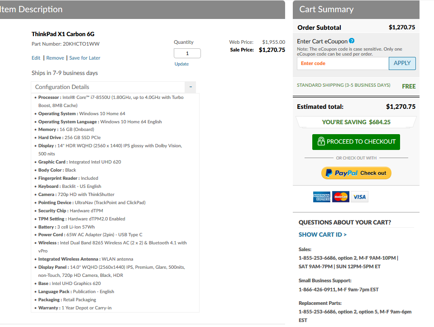The width and height of the screenshot is (434, 327).
Task: Click the MasterCard payment icon
Action: click(340, 196)
